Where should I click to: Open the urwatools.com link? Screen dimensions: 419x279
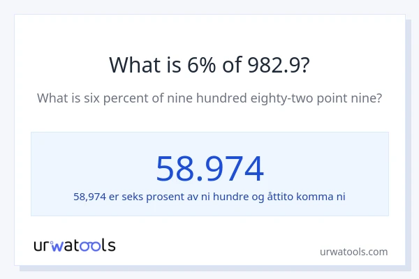click(x=353, y=252)
